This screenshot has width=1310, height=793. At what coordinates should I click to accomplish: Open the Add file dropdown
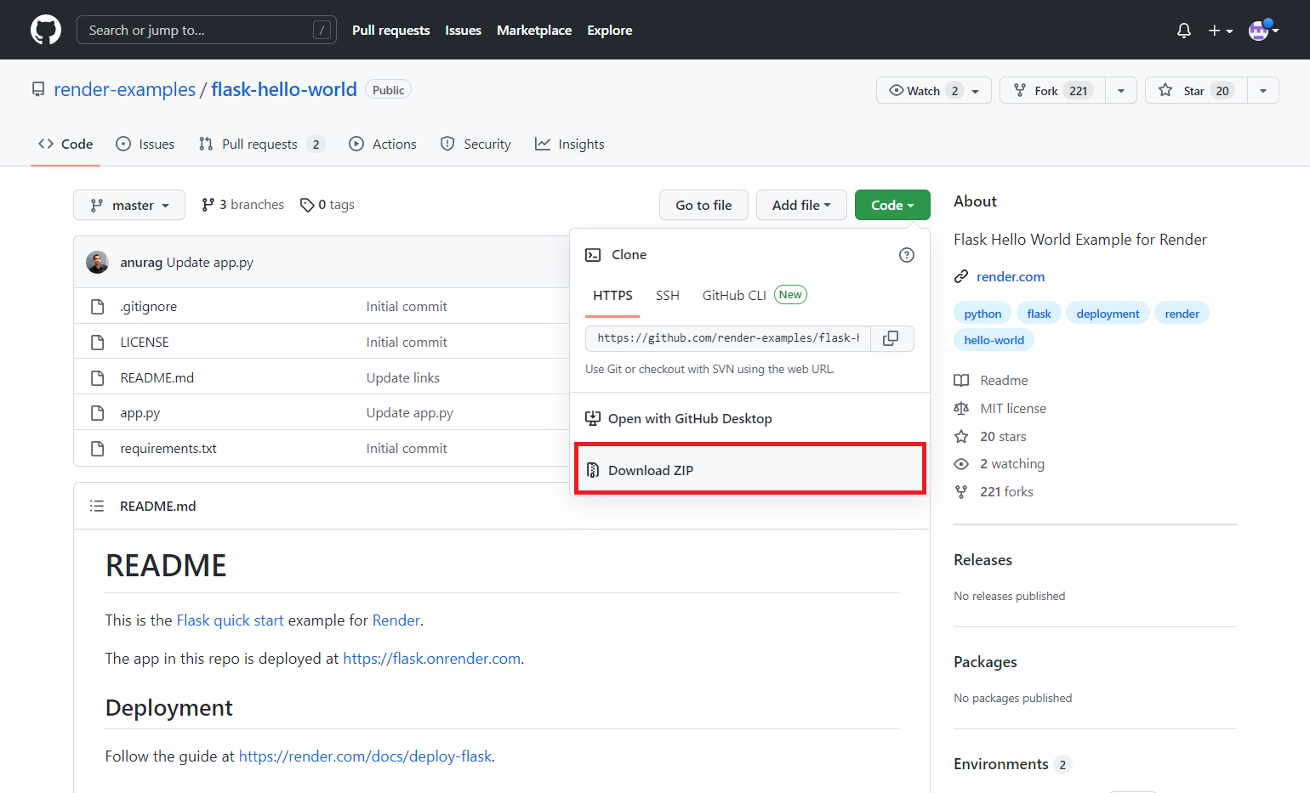pyautogui.click(x=800, y=206)
